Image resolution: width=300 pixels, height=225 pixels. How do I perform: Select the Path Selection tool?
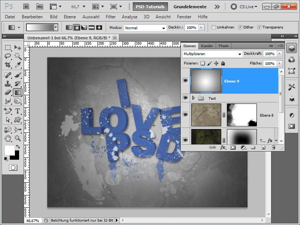pyautogui.click(x=8, y=120)
